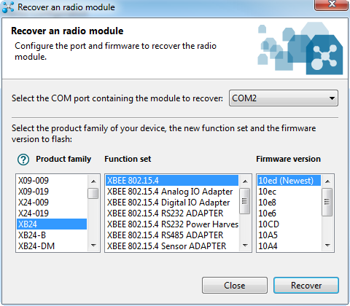This screenshot has width=350, height=306.
Task: Click the Close button
Action: click(235, 286)
